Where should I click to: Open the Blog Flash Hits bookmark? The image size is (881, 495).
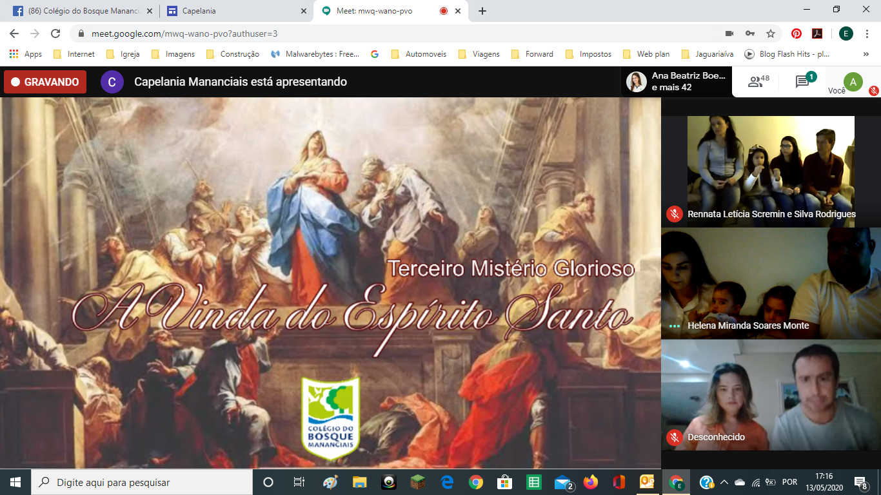(787, 54)
